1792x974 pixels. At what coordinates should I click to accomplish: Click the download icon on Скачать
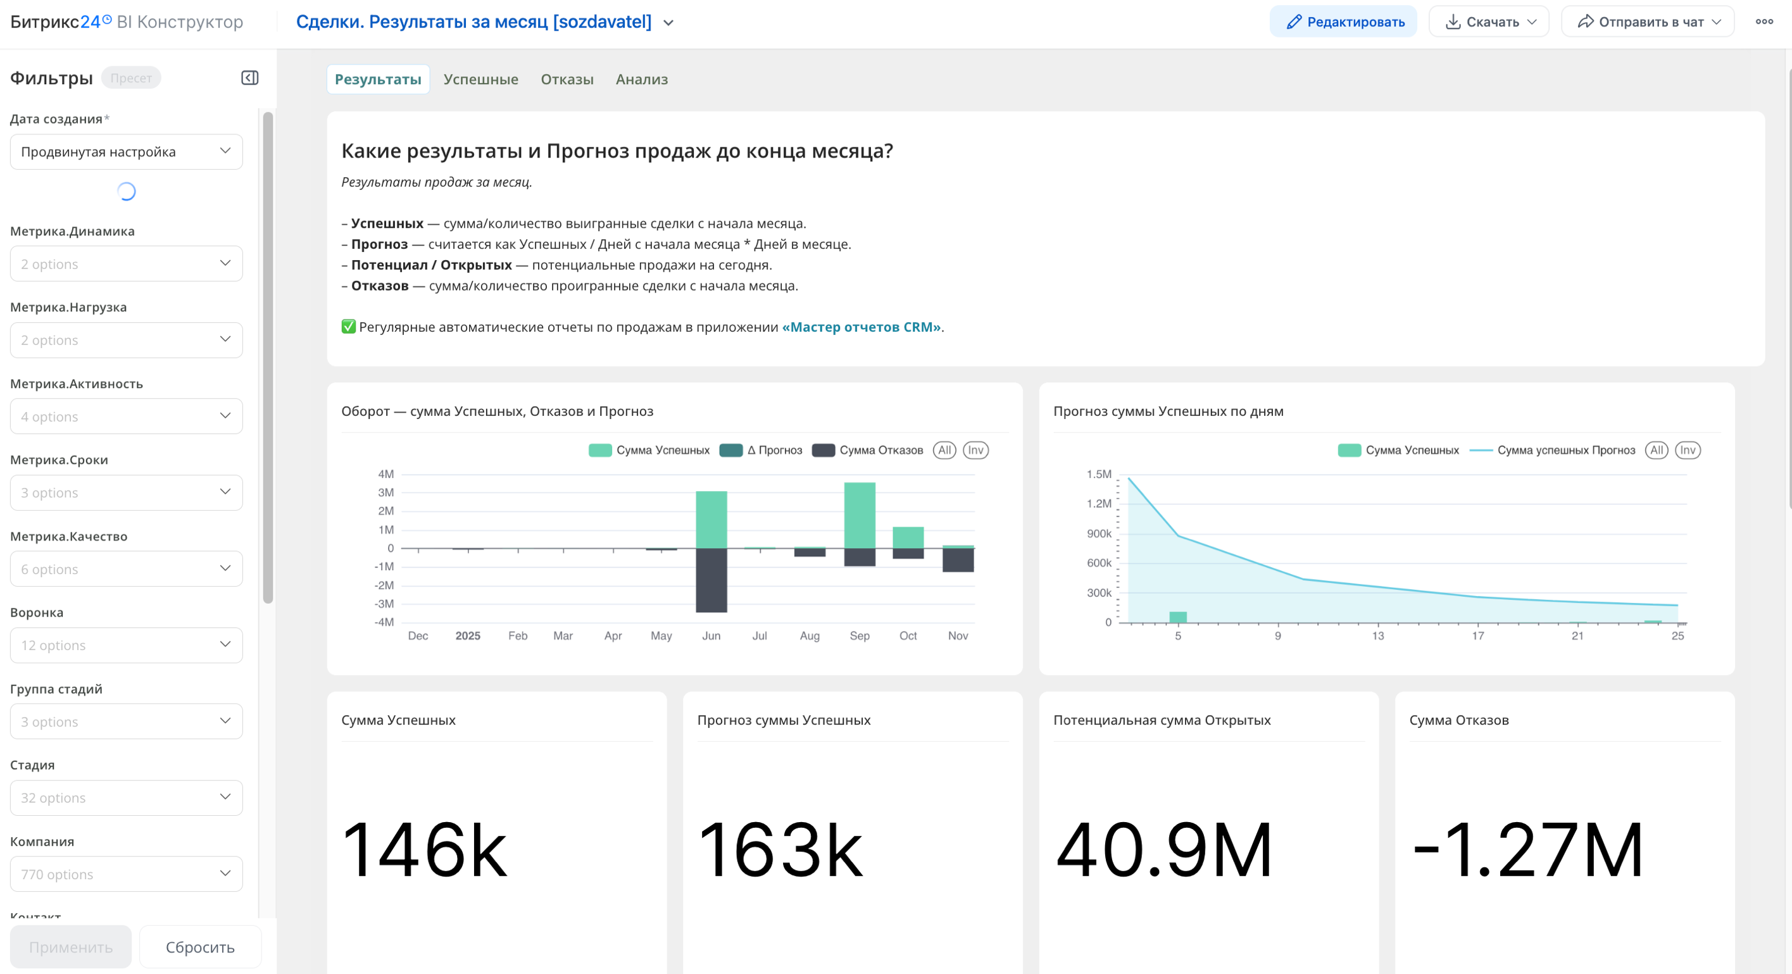[1453, 22]
